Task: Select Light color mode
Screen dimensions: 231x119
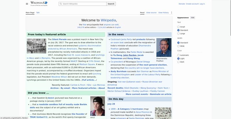Action: click(178, 58)
